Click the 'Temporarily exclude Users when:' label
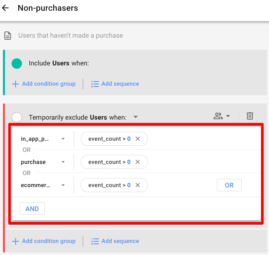This screenshot has width=269, height=255. [x=78, y=118]
